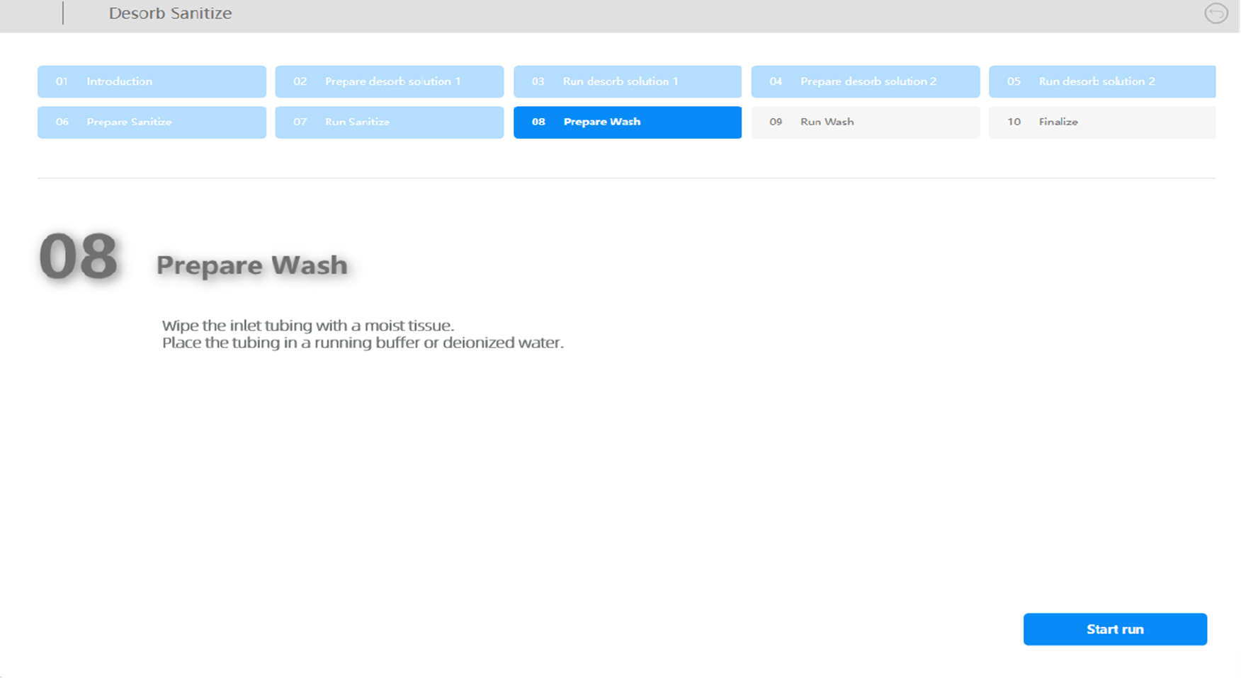Jump to step 05 Run desorb solution 2
This screenshot has height=678, width=1241.
[1102, 81]
